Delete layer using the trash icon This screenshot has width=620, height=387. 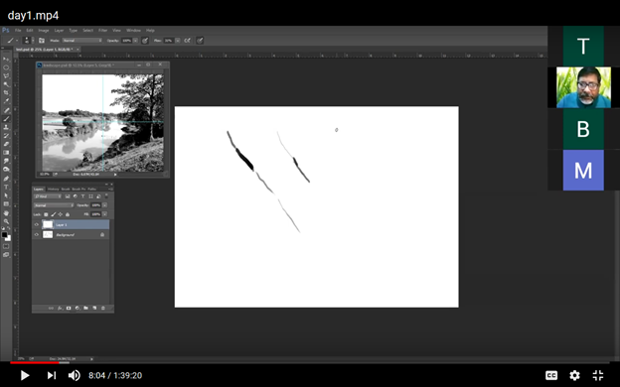[103, 308]
